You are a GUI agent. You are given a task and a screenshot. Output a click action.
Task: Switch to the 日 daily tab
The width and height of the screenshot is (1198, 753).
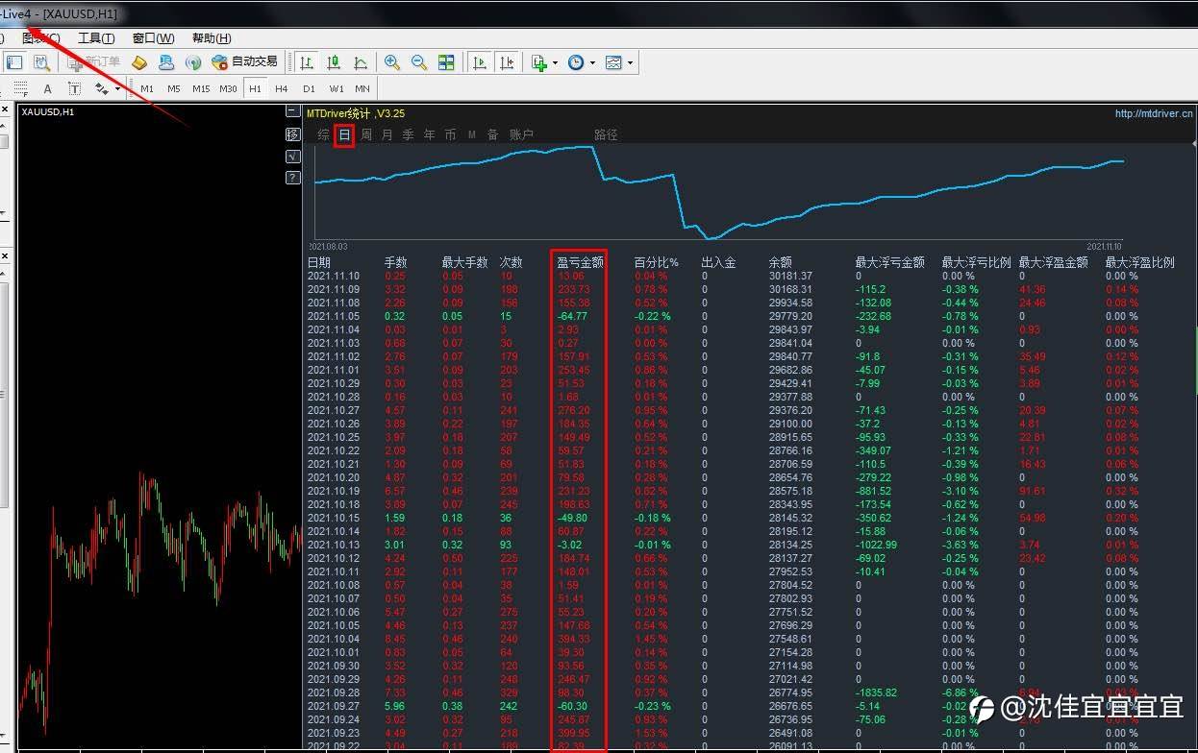pyautogui.click(x=344, y=135)
